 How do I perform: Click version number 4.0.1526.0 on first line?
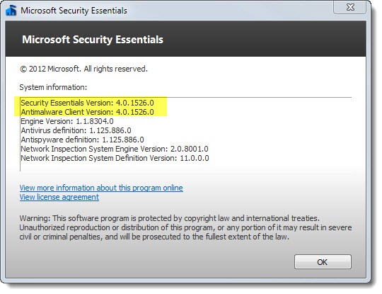tap(134, 103)
